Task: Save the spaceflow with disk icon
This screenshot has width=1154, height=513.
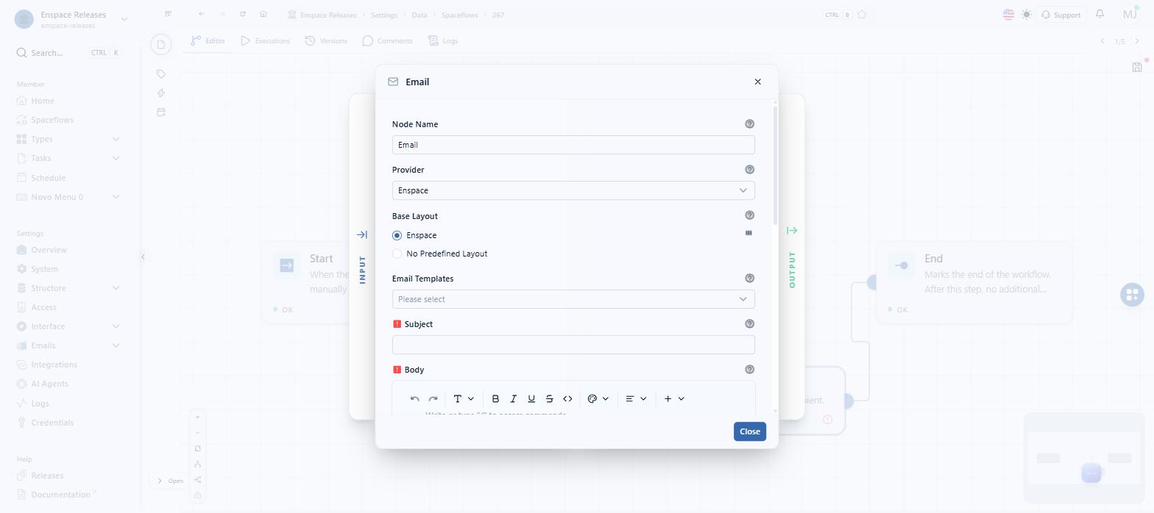Action: [1137, 67]
